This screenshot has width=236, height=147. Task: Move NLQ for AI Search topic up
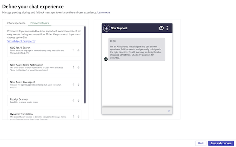(73, 50)
